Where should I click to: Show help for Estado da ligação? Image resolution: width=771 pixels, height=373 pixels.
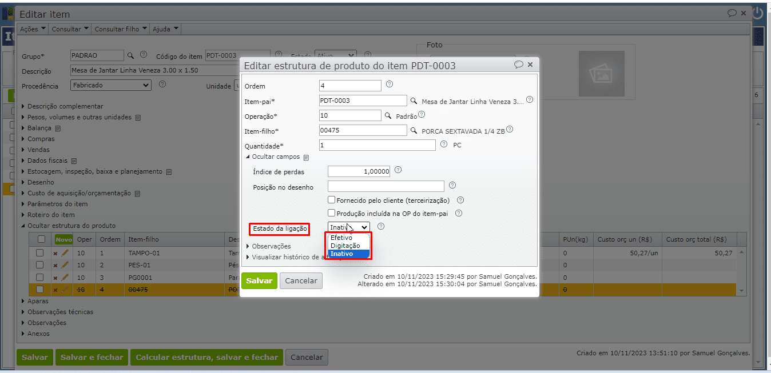tap(381, 226)
